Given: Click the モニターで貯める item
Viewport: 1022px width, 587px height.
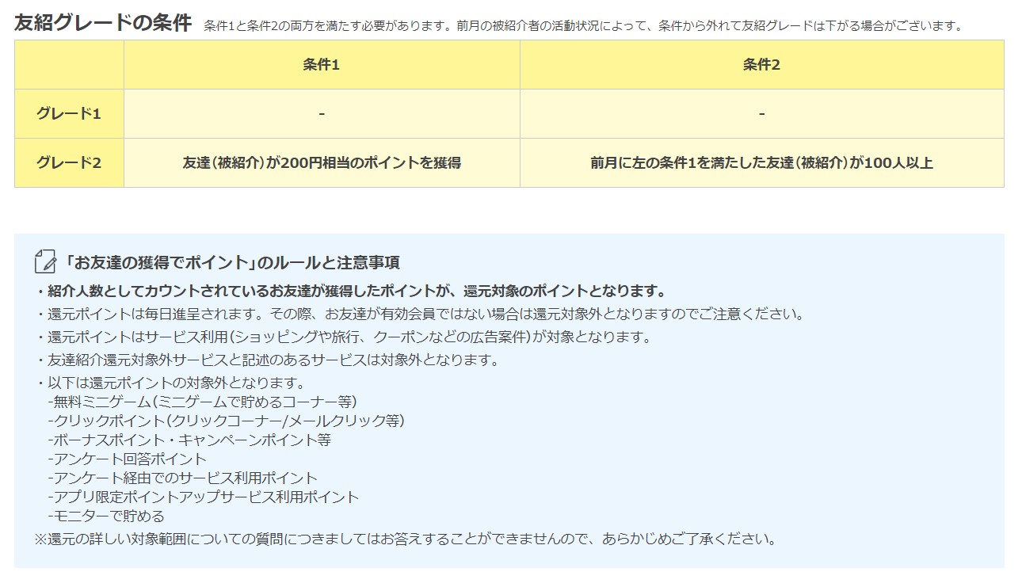Looking at the screenshot, I should coord(106,516).
